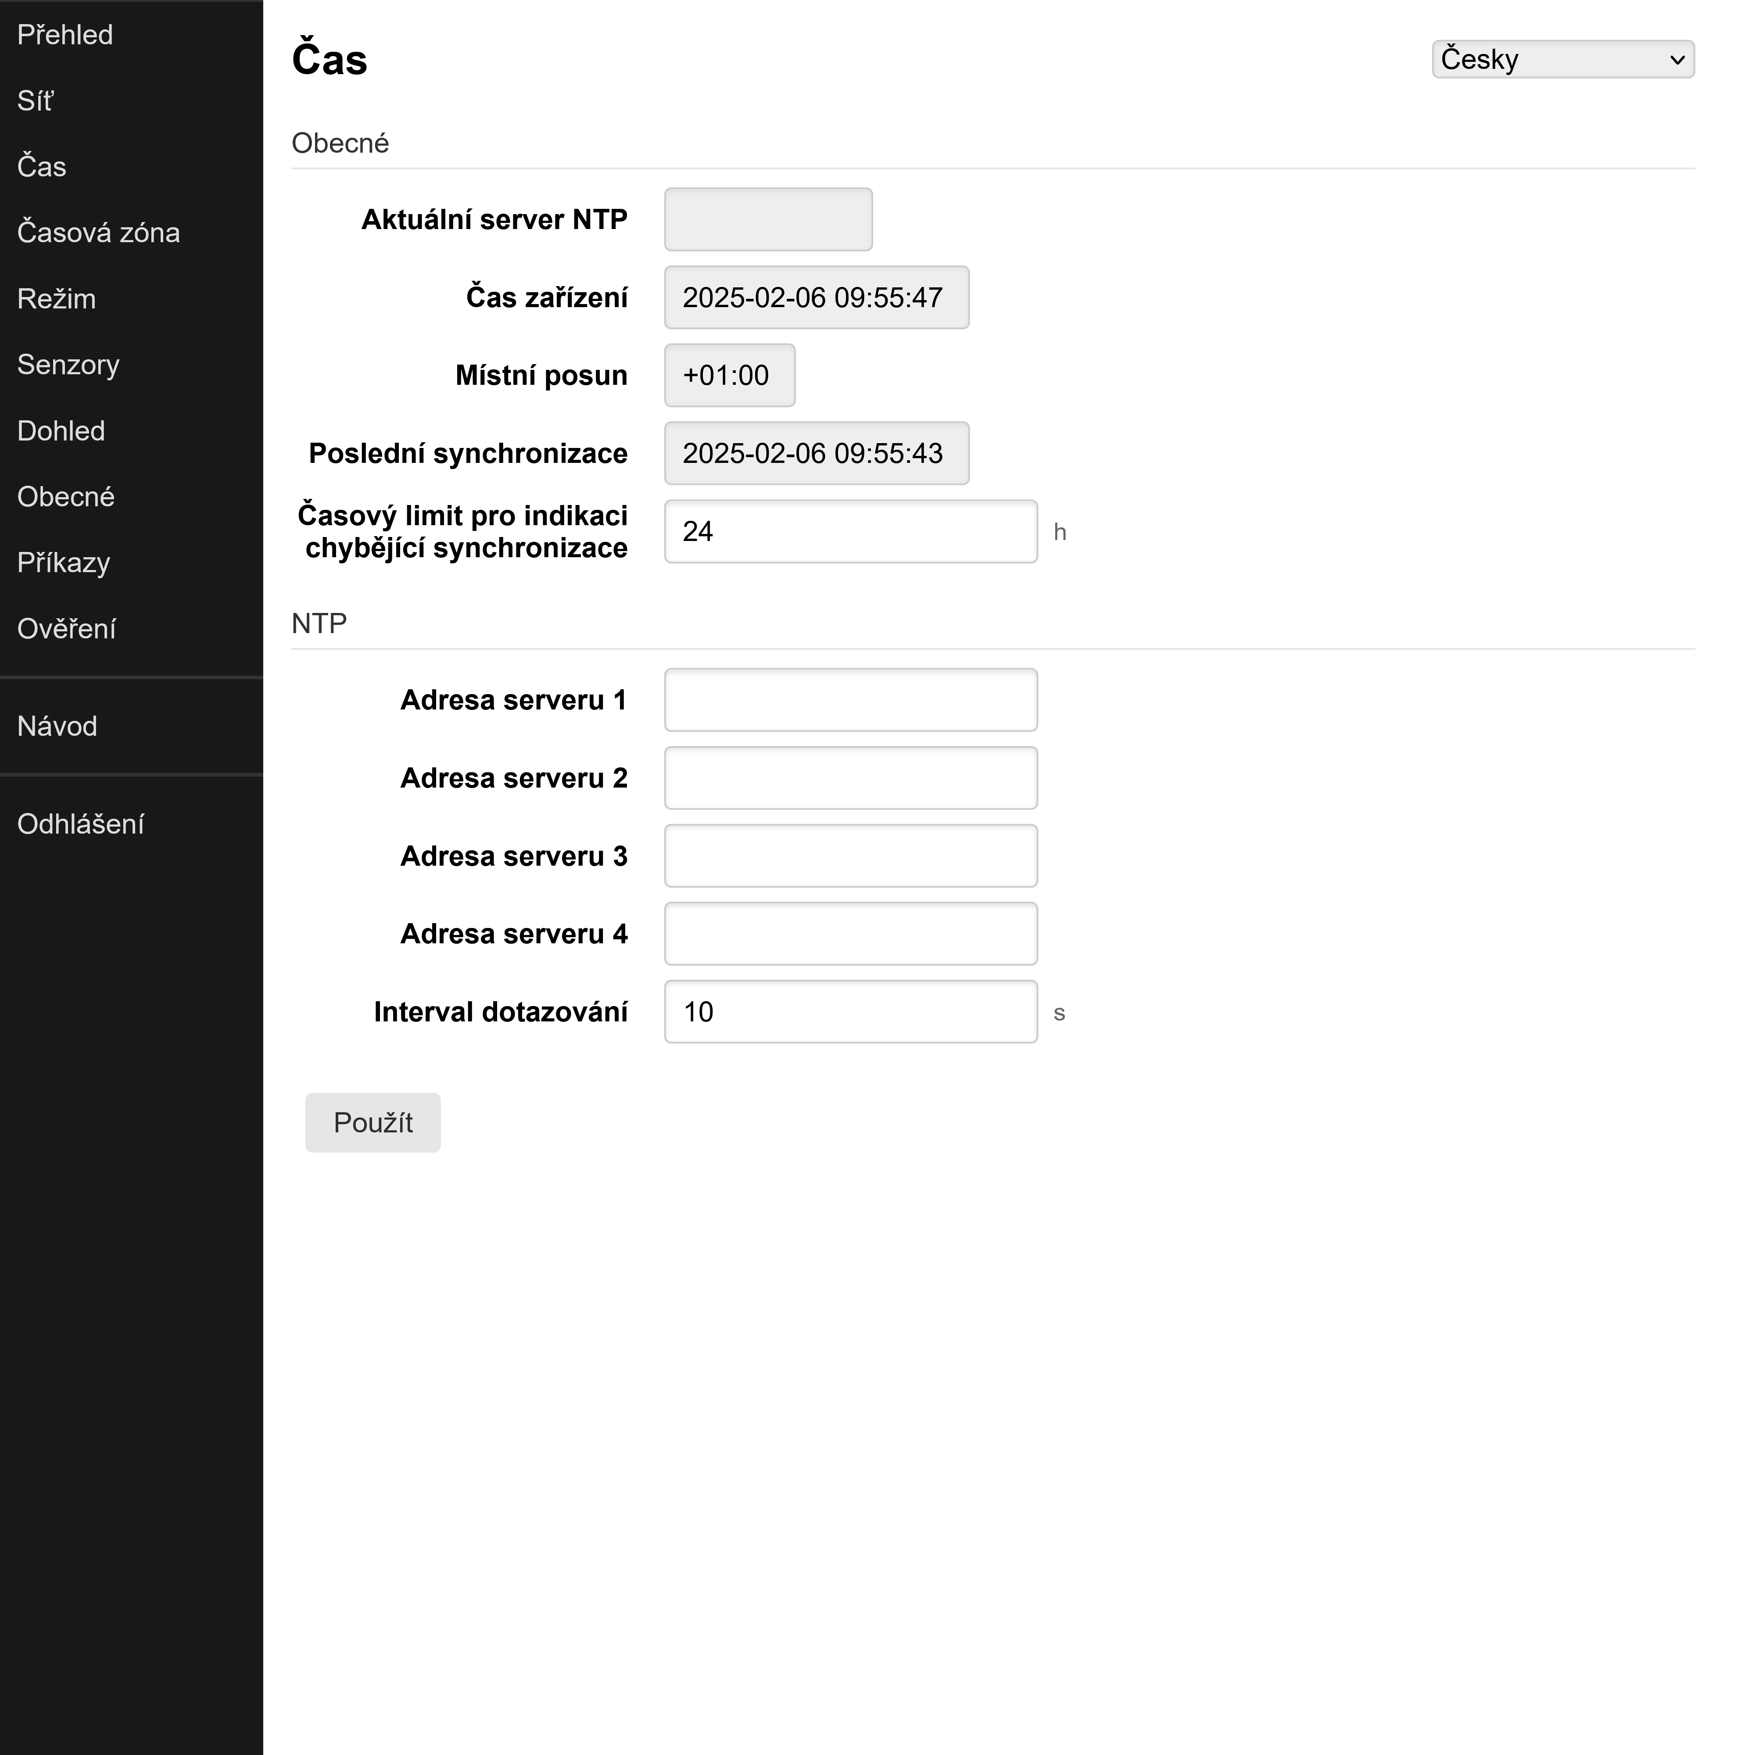This screenshot has height=1755, width=1755.
Task: Open the Přehled overview page
Action: tap(64, 34)
